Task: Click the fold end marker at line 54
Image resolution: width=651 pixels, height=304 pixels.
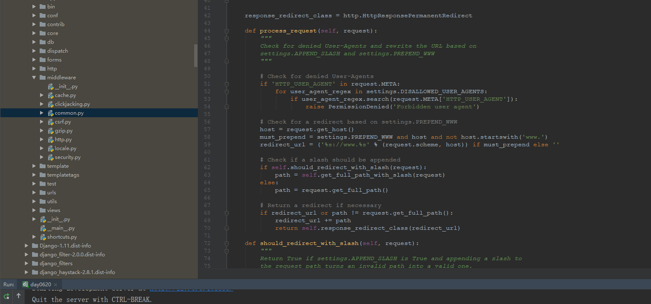Action: coord(227,107)
